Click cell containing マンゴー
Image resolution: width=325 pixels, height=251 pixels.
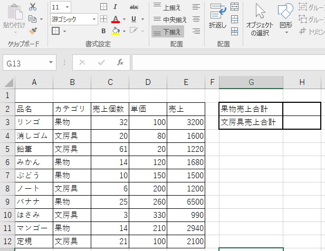coord(34,228)
